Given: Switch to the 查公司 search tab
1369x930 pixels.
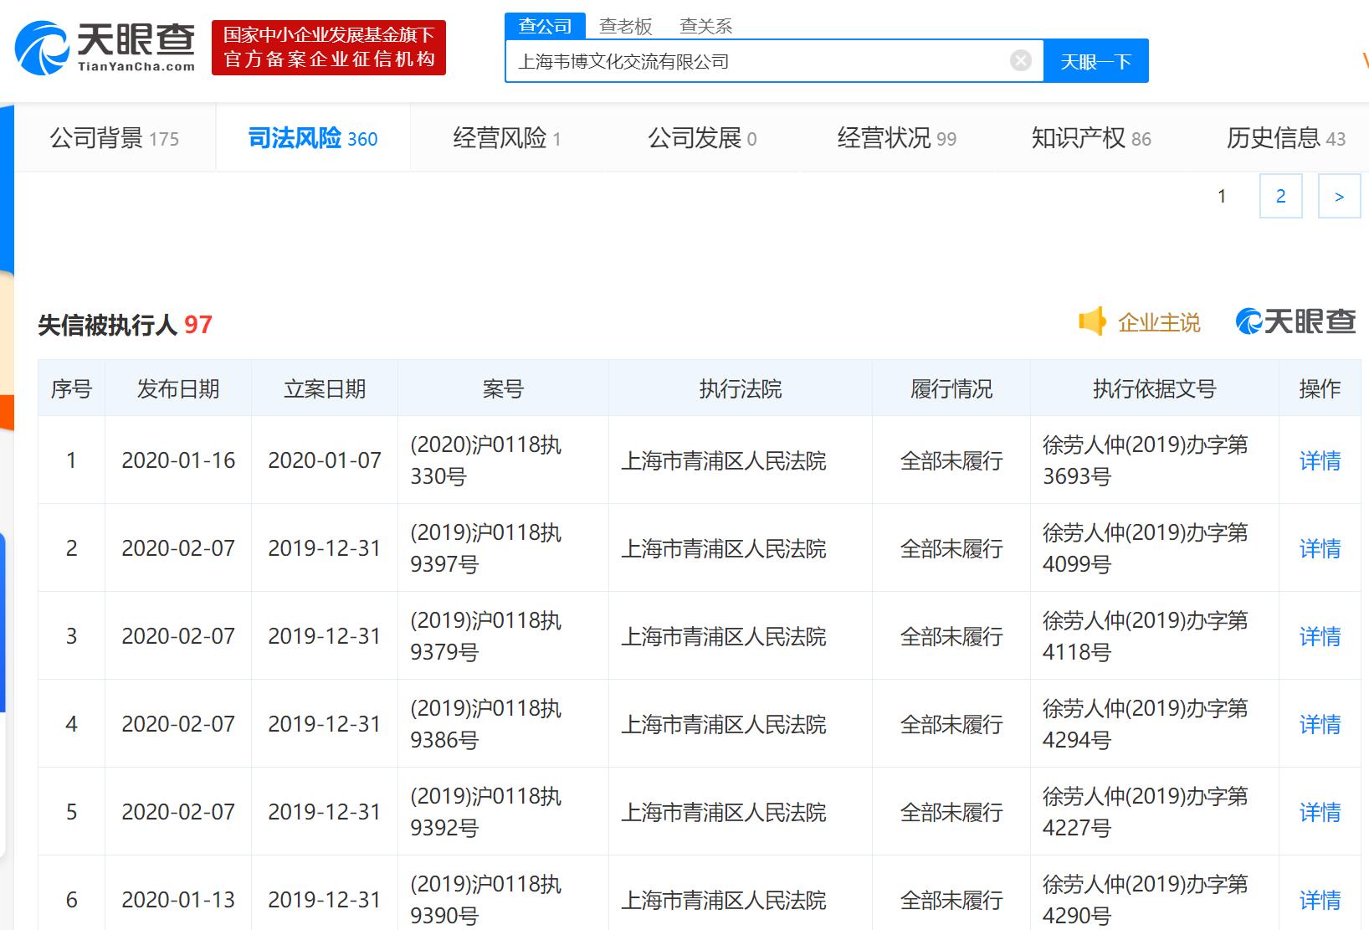Looking at the screenshot, I should pos(545,26).
